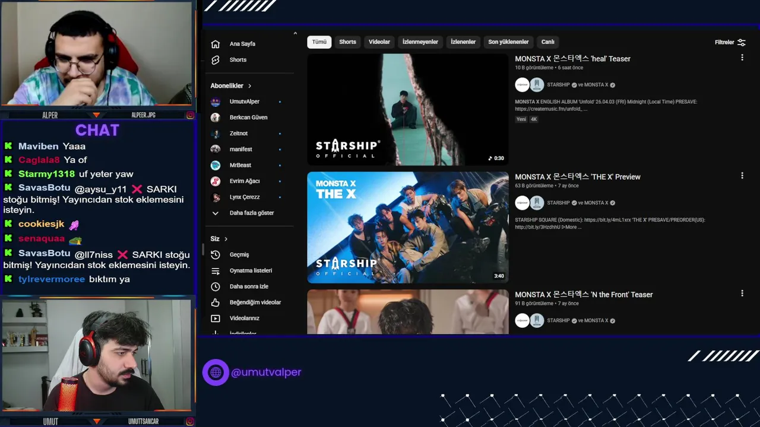Click globe icon next to @umutvalper
This screenshot has width=760, height=427.
[216, 372]
